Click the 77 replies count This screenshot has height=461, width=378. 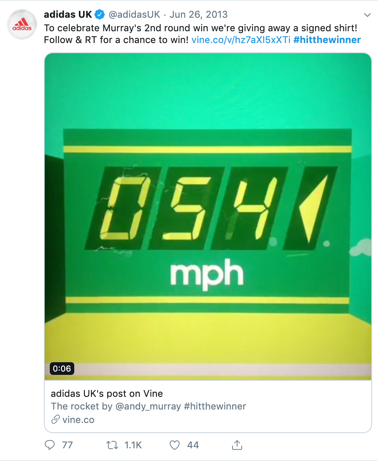67,445
